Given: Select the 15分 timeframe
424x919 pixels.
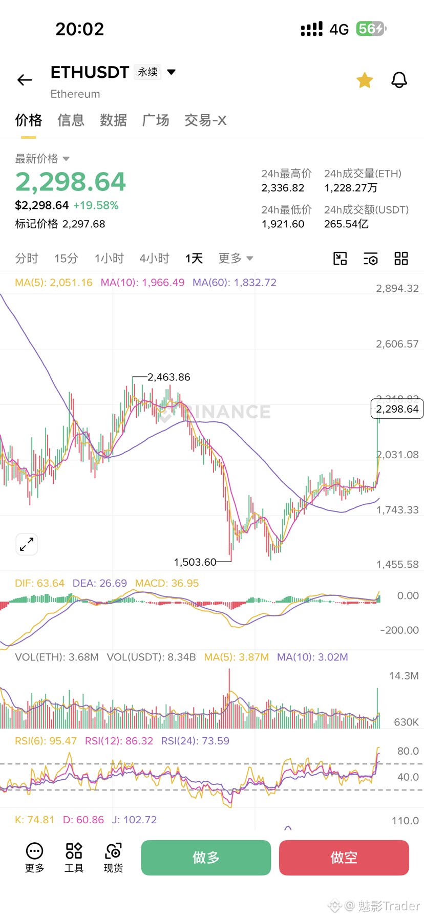Looking at the screenshot, I should [x=66, y=259].
